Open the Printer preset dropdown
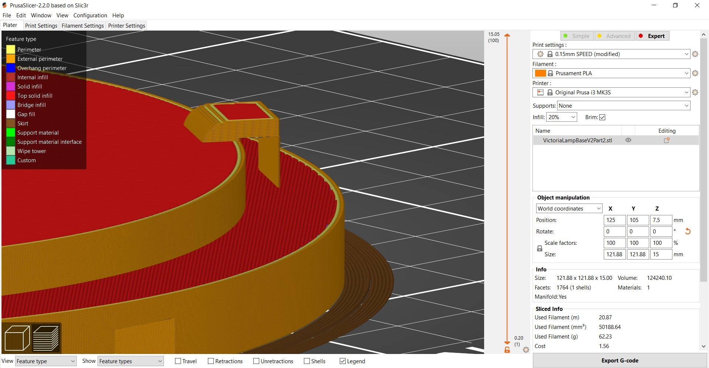 point(612,93)
